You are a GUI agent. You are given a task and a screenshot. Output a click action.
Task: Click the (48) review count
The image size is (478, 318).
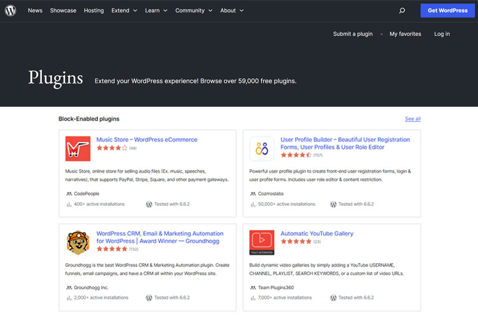pos(133,148)
